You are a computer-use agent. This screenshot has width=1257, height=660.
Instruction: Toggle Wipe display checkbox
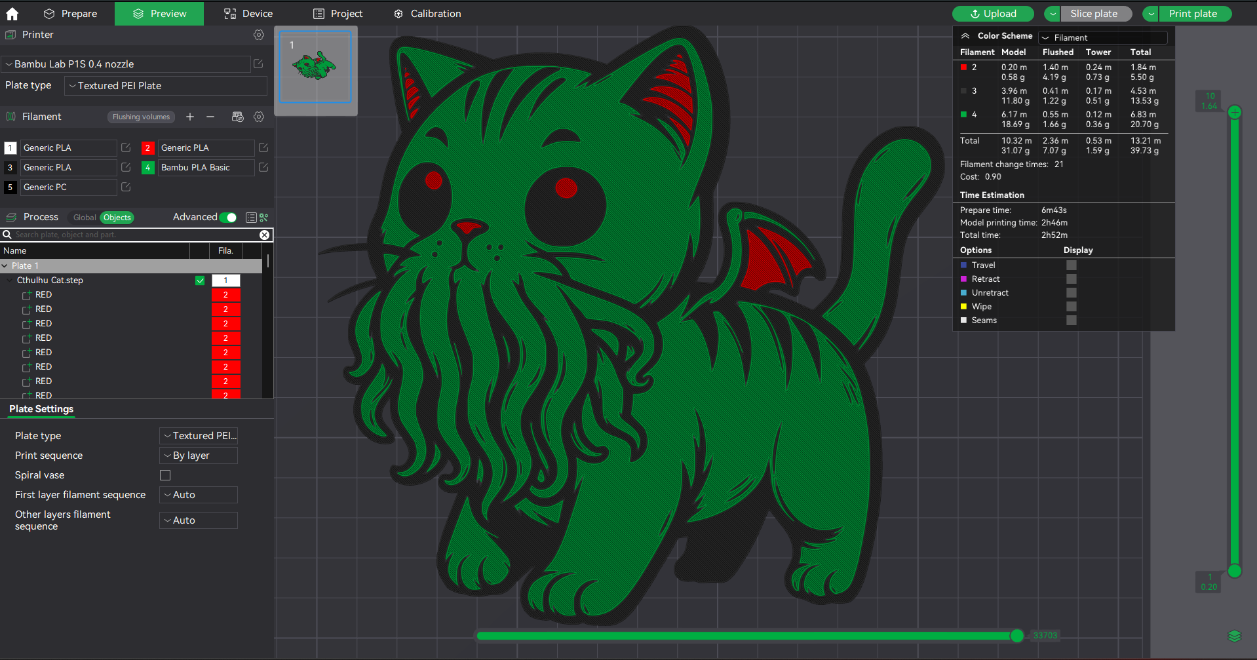coord(1072,307)
